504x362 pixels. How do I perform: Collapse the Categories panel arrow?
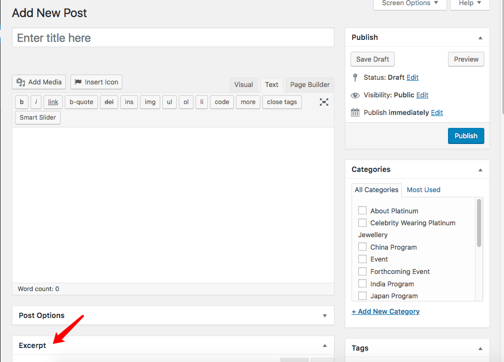(x=480, y=170)
